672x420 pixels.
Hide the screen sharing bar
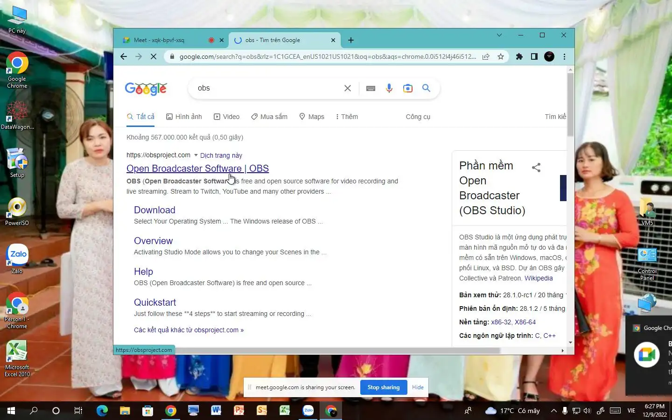[418, 387]
